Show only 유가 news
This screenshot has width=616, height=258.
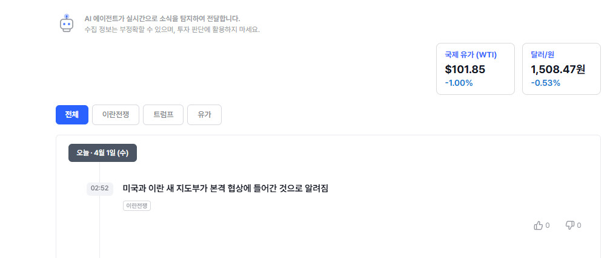204,115
